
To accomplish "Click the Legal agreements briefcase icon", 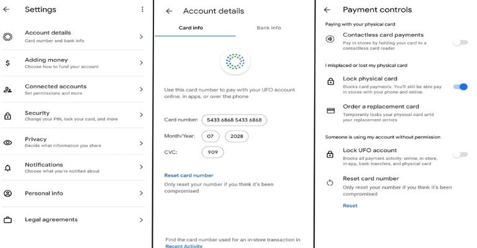I will point(7,220).
